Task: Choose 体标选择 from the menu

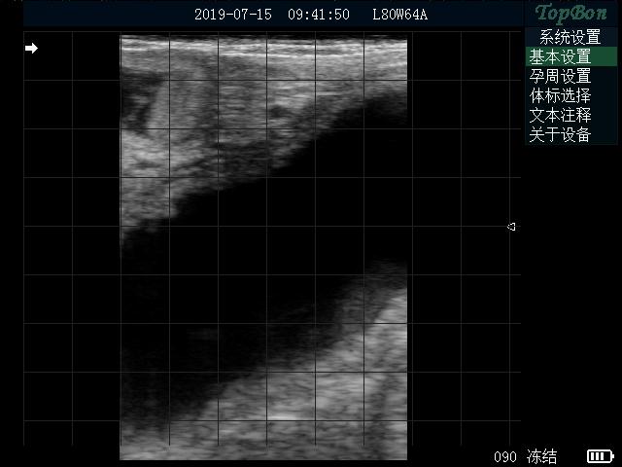Action: click(x=560, y=96)
